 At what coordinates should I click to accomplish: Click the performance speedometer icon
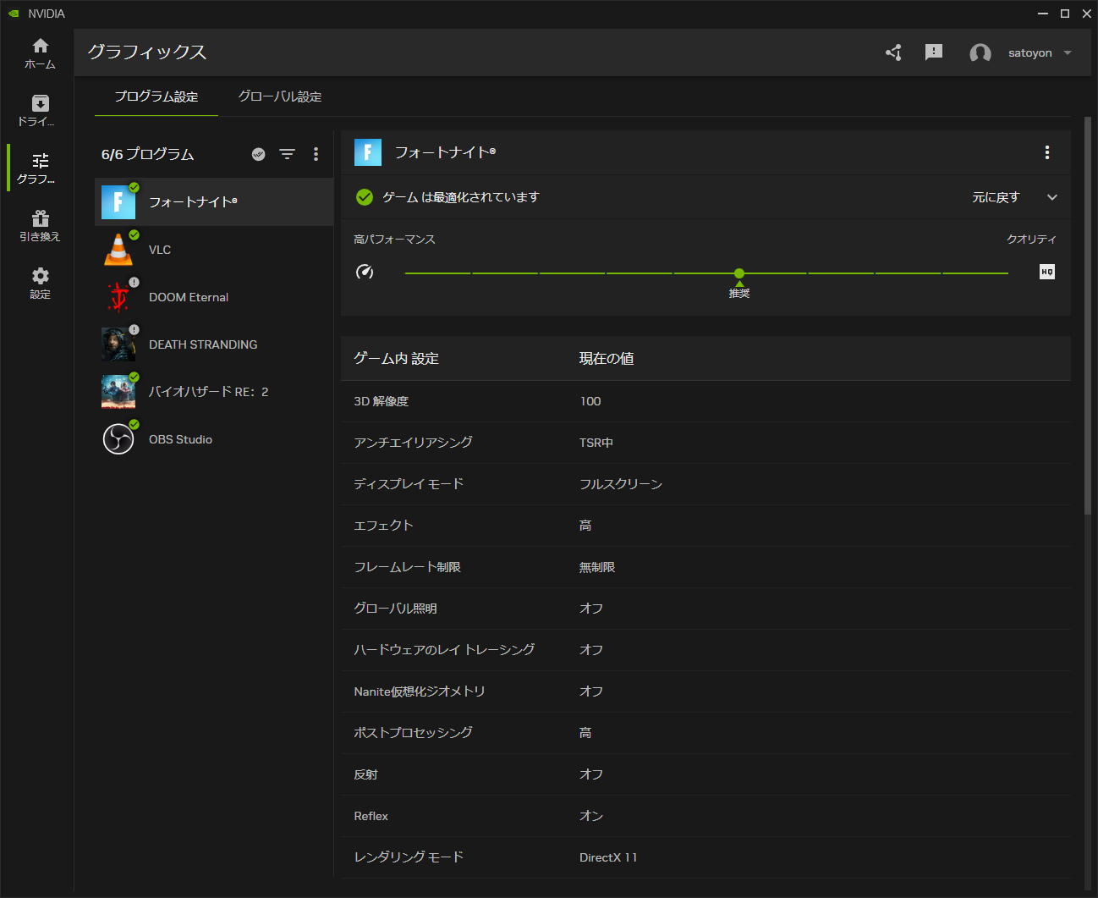pos(365,272)
